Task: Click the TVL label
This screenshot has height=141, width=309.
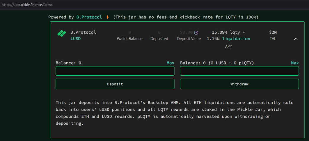Action: 273,39
